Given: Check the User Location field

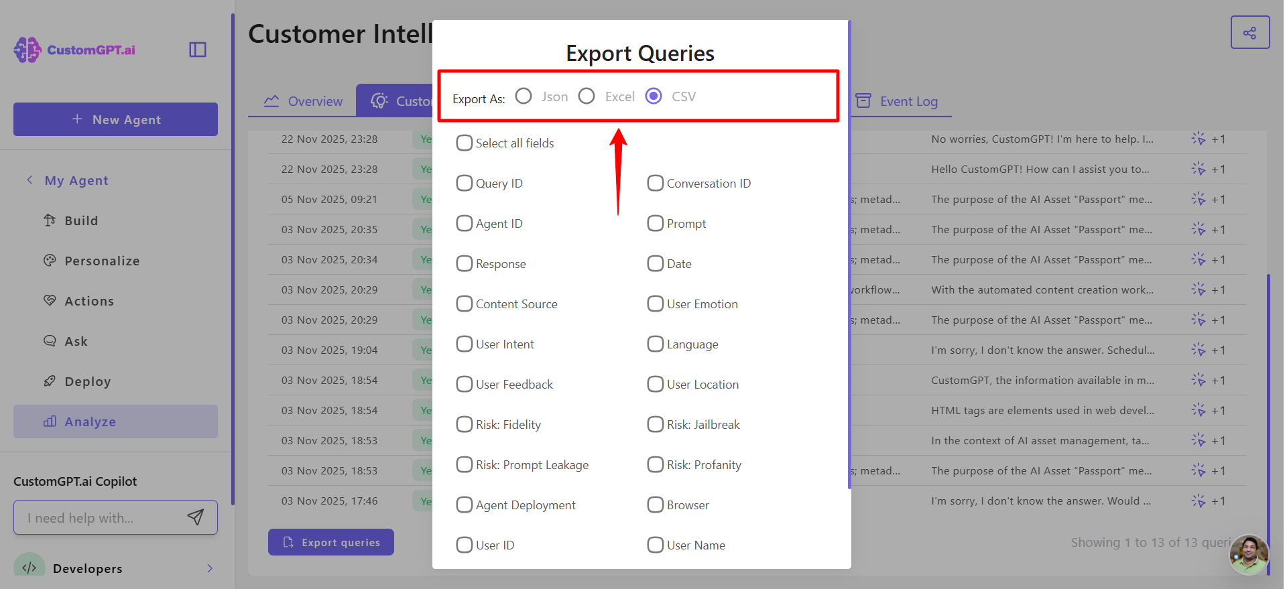Looking at the screenshot, I should click(x=656, y=384).
